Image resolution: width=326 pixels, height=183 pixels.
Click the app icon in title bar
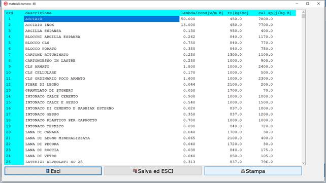6,4
